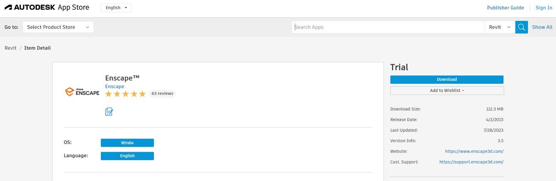556x181 pixels.
Task: Select the English language button
Action: pyautogui.click(x=127, y=156)
